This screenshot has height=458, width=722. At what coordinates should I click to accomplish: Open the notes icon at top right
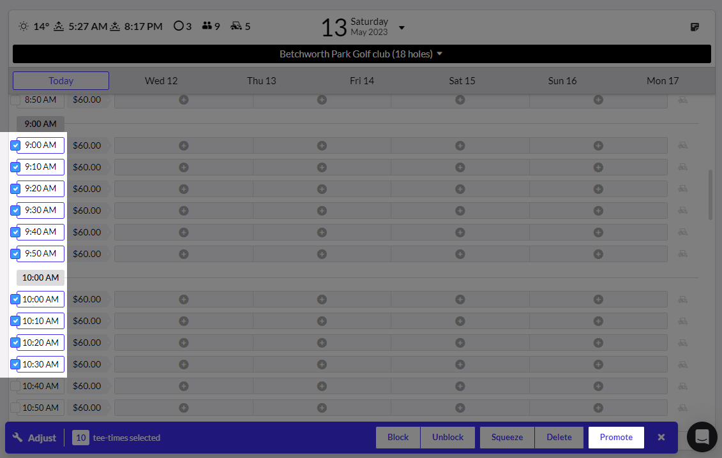pyautogui.click(x=695, y=26)
